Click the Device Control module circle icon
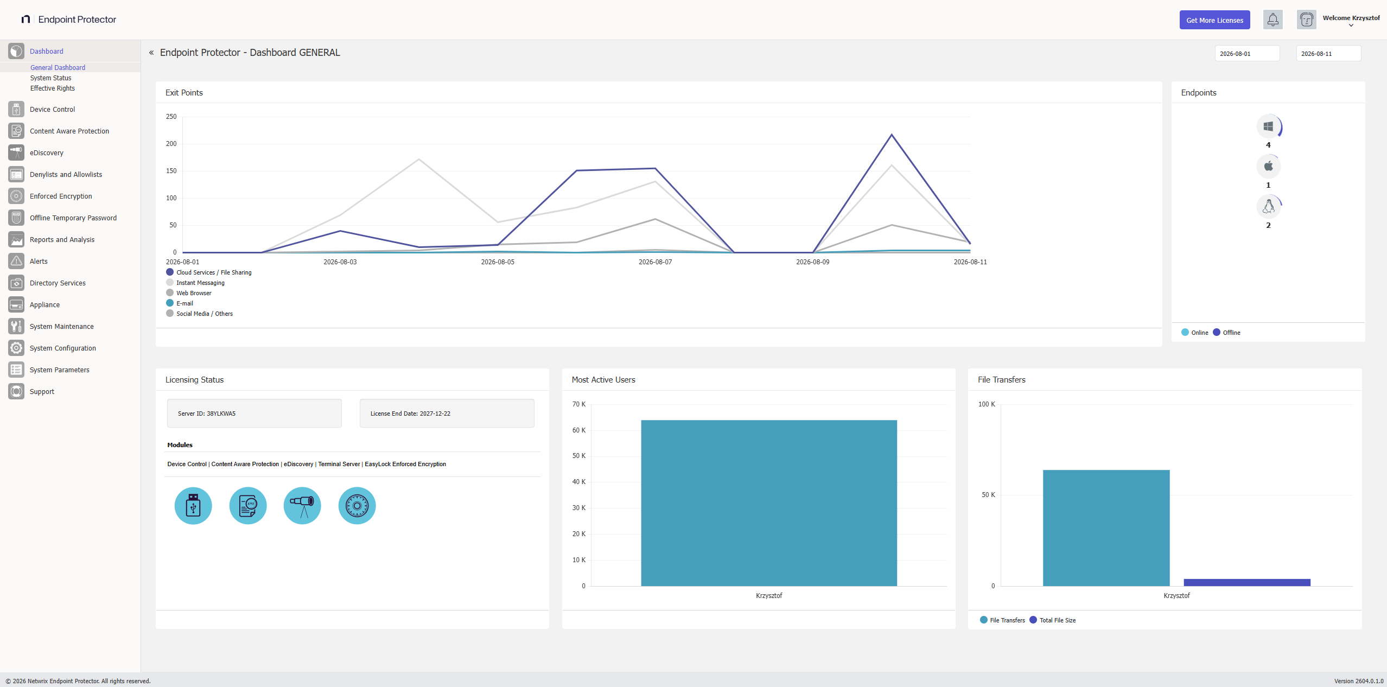The image size is (1387, 687). (x=193, y=506)
